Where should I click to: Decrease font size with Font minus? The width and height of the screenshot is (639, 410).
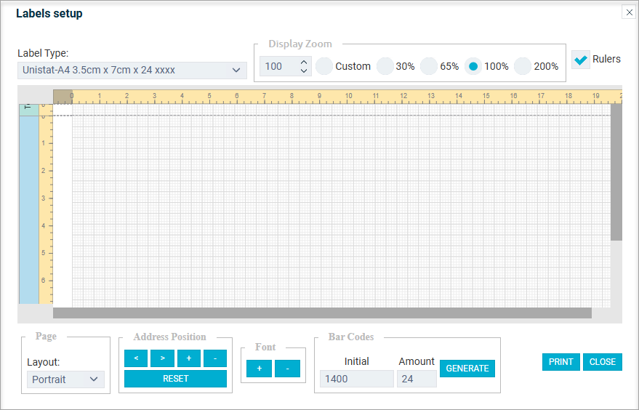coord(287,369)
